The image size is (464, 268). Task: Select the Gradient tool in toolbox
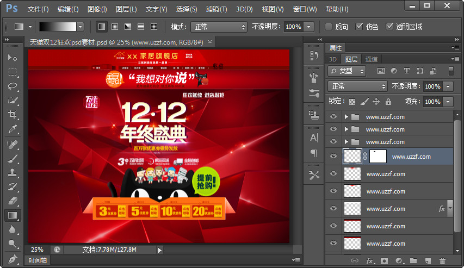(13, 215)
